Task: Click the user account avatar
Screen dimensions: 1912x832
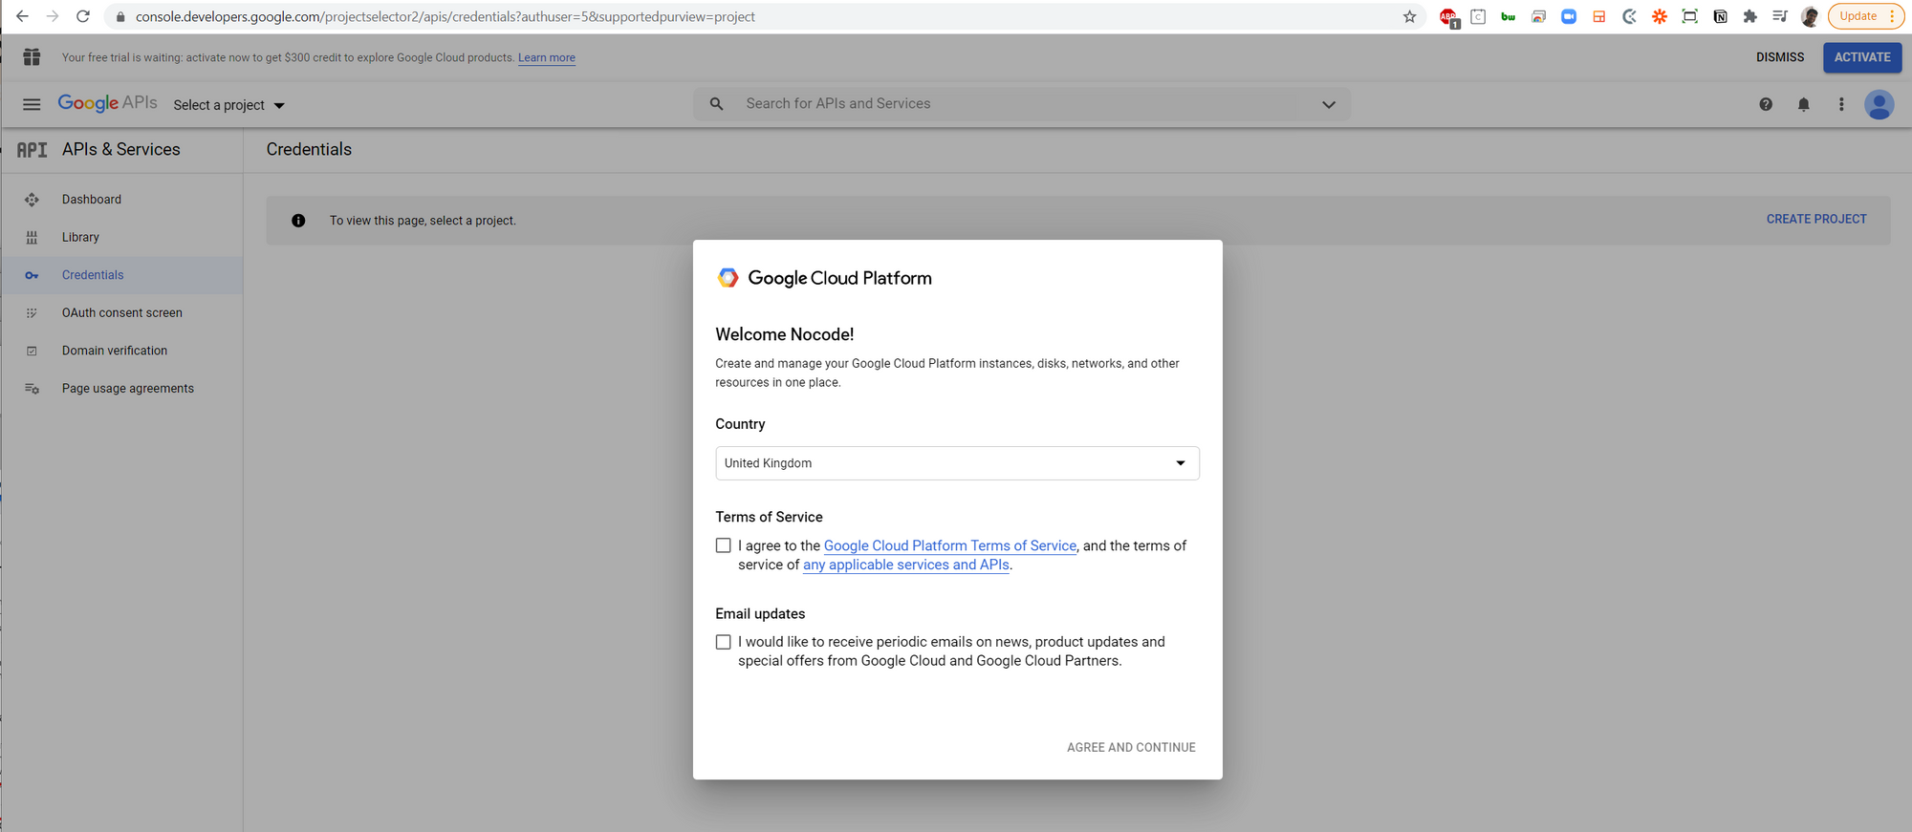Action: [x=1879, y=104]
